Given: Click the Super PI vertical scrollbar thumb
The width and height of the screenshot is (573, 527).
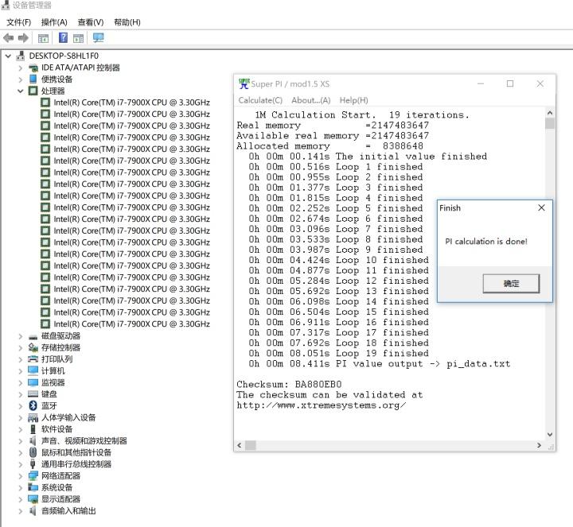Looking at the screenshot, I should tap(550, 123).
